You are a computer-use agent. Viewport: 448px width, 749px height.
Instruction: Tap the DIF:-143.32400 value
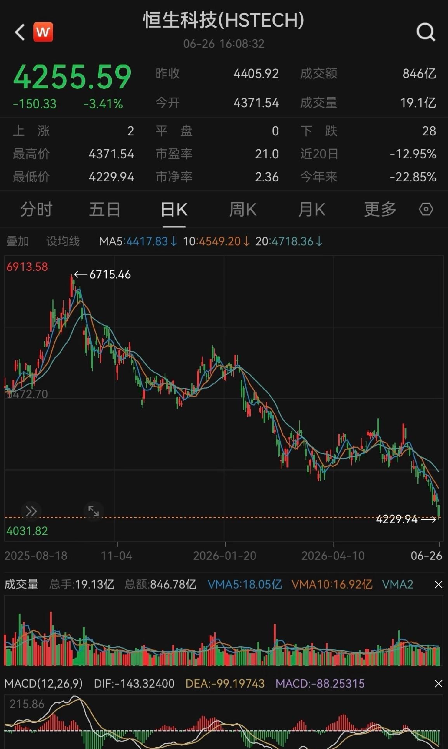134,684
